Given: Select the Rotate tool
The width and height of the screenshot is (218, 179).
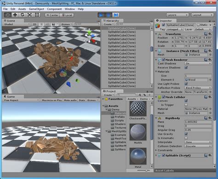Looking at the screenshot, I should point(22,15).
